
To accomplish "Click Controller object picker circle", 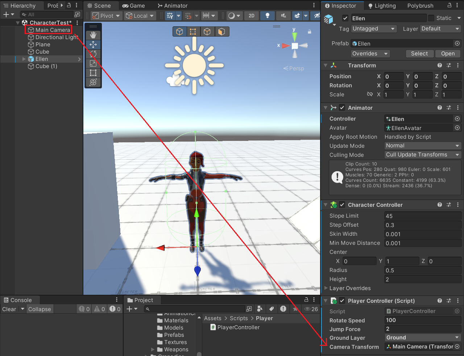I will [x=457, y=119].
